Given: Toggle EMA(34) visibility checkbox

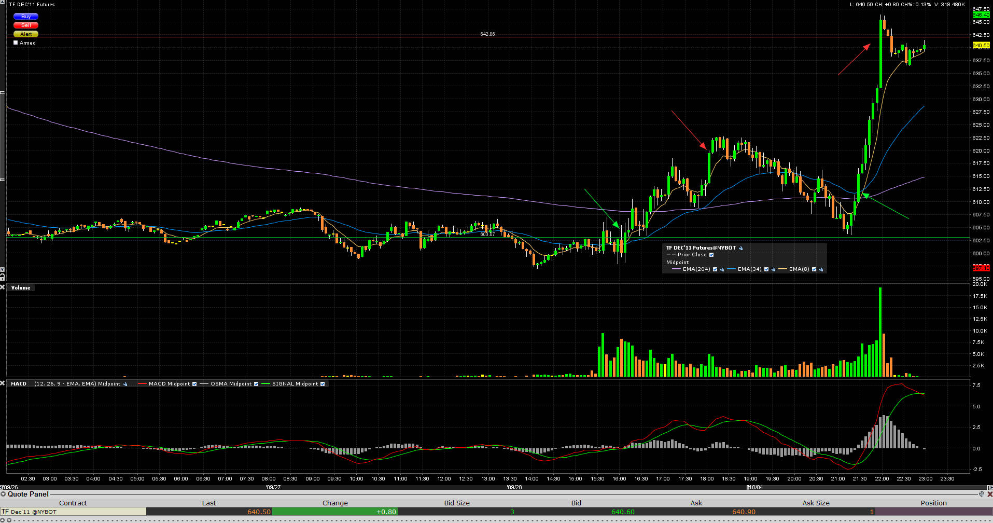Looking at the screenshot, I should point(766,269).
